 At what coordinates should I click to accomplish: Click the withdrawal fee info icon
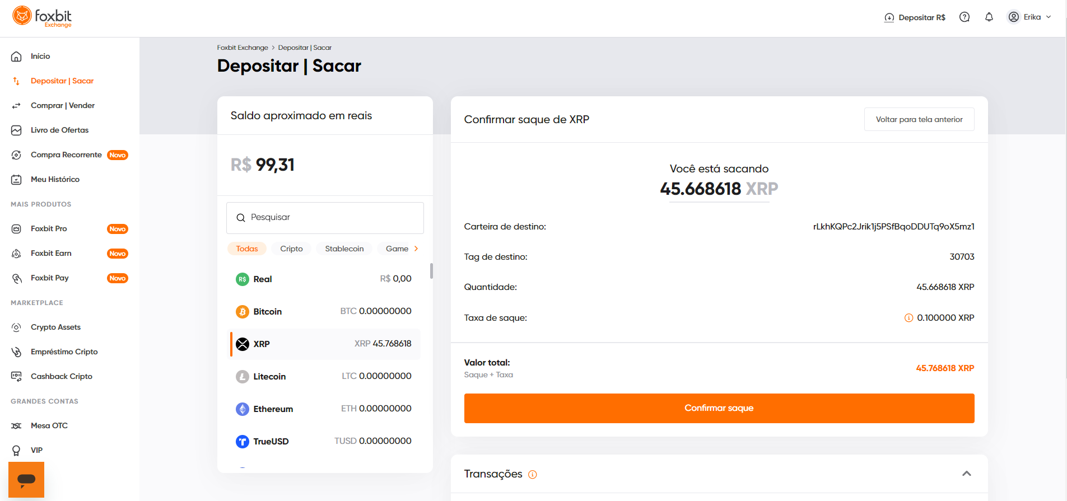(x=908, y=318)
